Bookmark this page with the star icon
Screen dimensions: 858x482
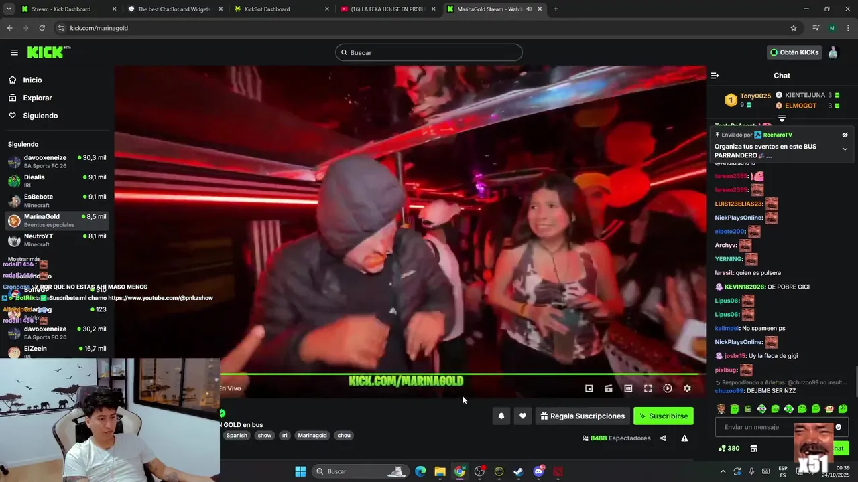[x=794, y=28]
